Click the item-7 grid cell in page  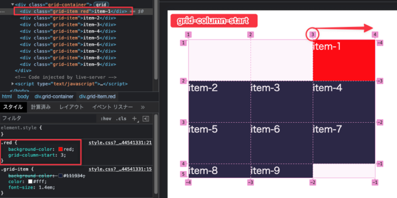pos(344,143)
